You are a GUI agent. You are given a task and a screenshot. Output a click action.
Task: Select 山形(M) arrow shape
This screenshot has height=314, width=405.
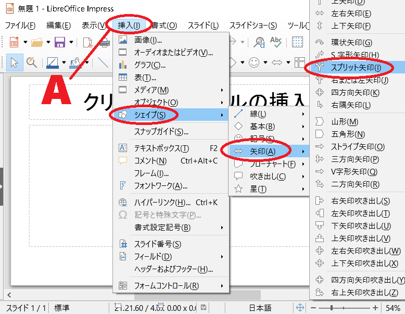358,122
